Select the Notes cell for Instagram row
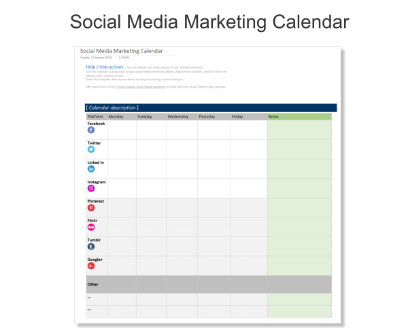This screenshot has height=333, width=408. click(x=299, y=188)
